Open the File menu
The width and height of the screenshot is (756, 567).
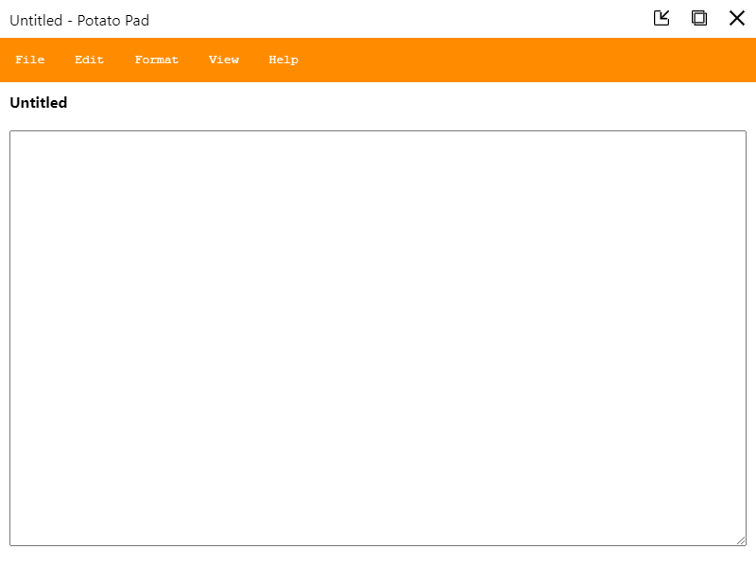[30, 60]
